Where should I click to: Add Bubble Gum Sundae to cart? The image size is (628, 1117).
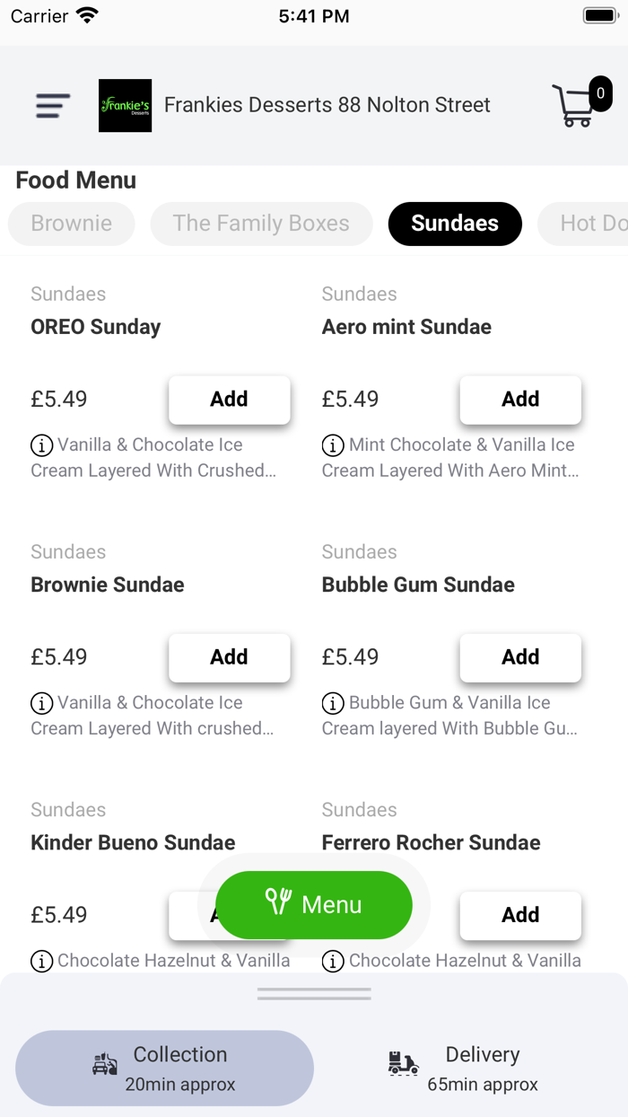520,657
